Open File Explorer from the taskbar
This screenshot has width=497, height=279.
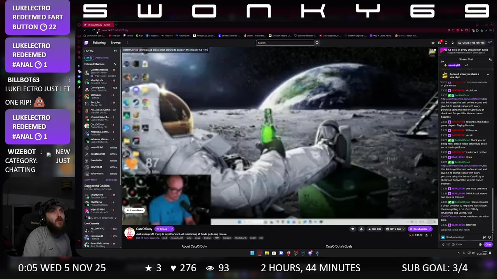point(267,253)
